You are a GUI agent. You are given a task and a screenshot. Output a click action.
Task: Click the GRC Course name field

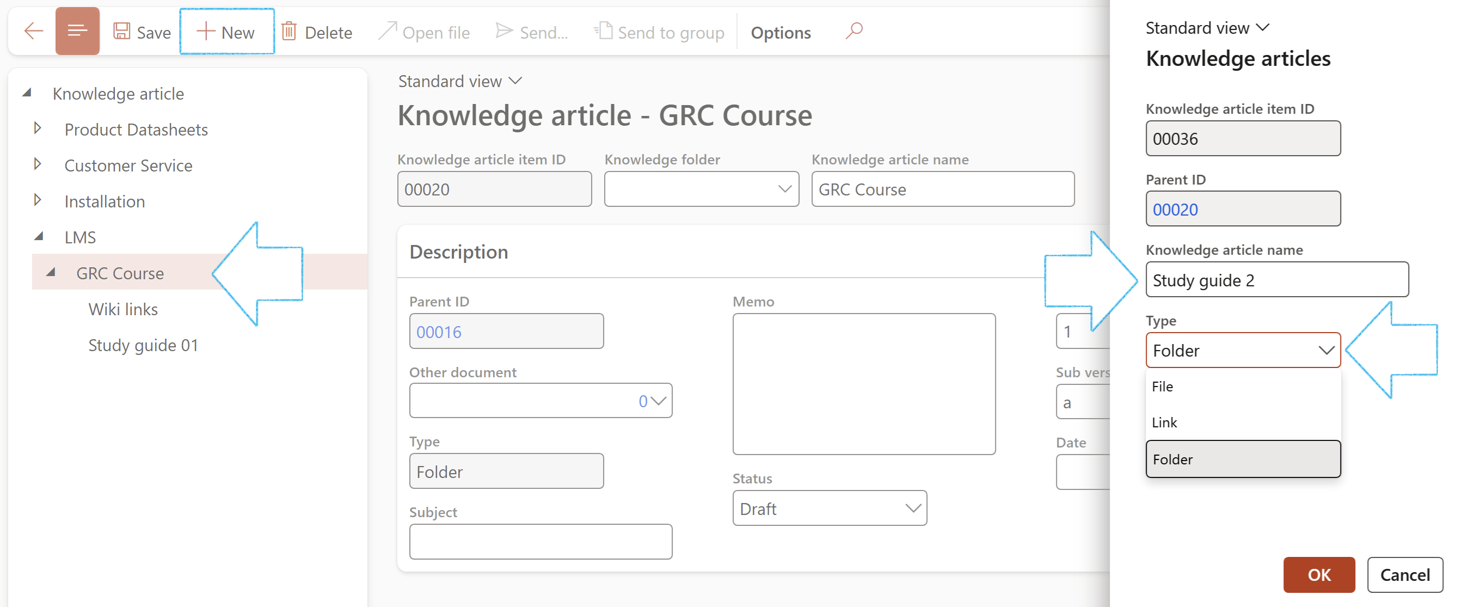pyautogui.click(x=942, y=189)
